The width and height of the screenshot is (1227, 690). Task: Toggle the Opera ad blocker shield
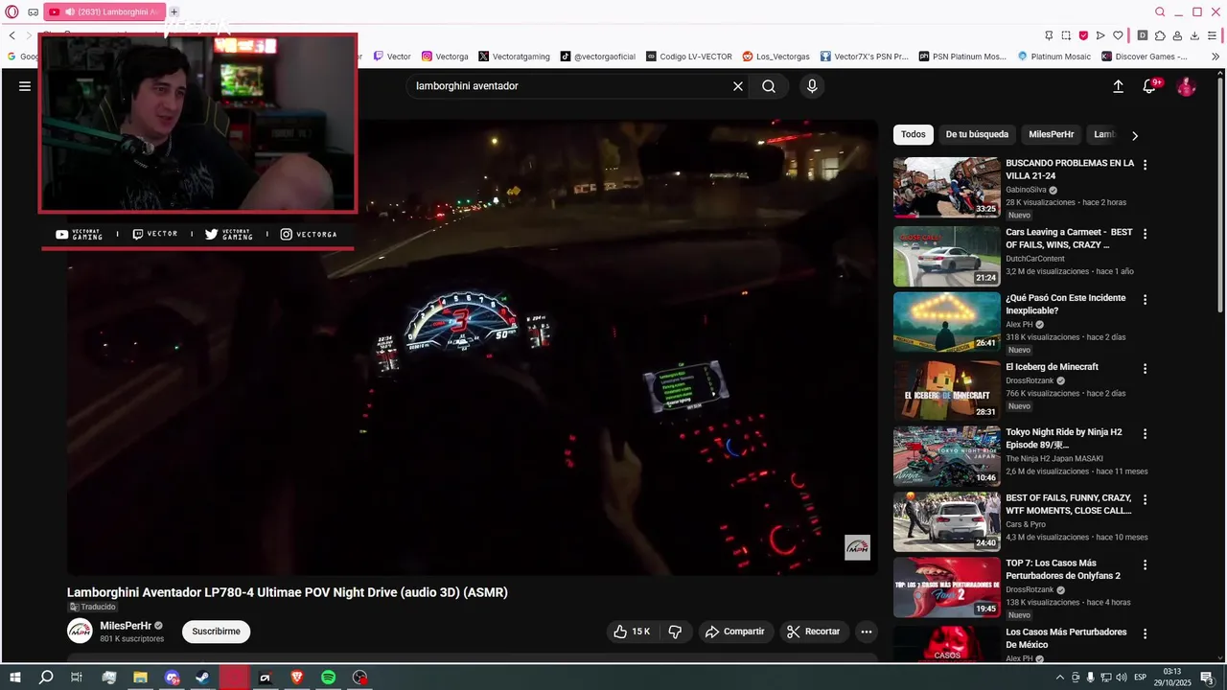1083,35
